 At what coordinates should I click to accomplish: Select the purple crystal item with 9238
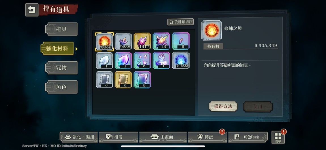tap(123, 42)
